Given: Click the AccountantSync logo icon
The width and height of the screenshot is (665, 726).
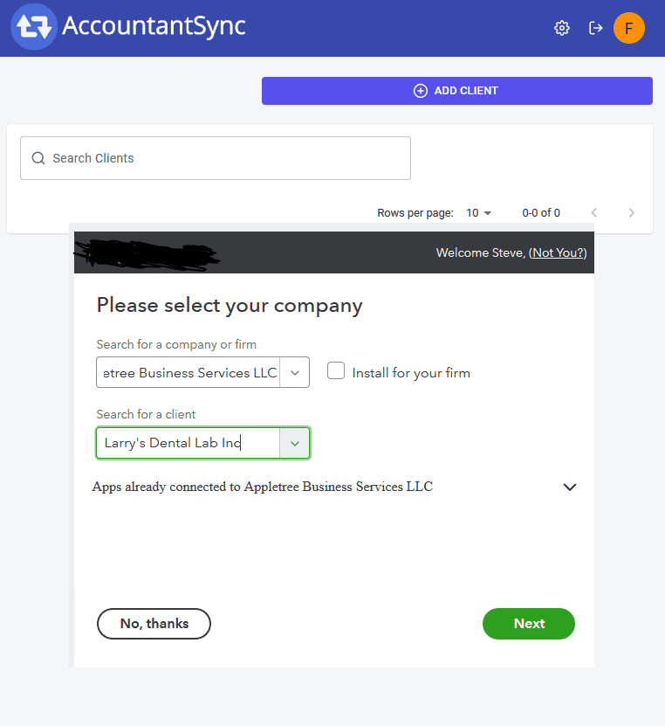Looking at the screenshot, I should [32, 27].
